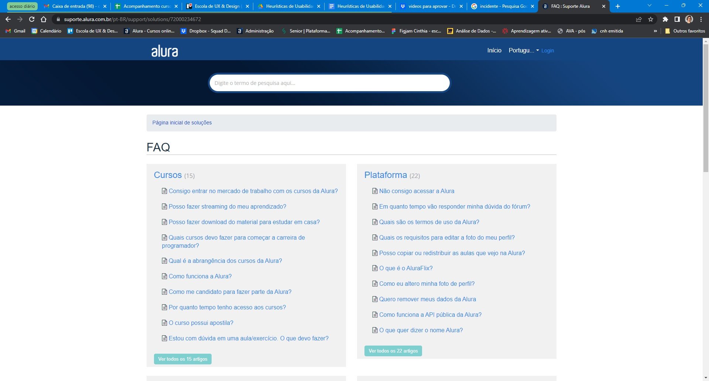Open 'Como me candidato para fazer parte' article

click(x=230, y=292)
